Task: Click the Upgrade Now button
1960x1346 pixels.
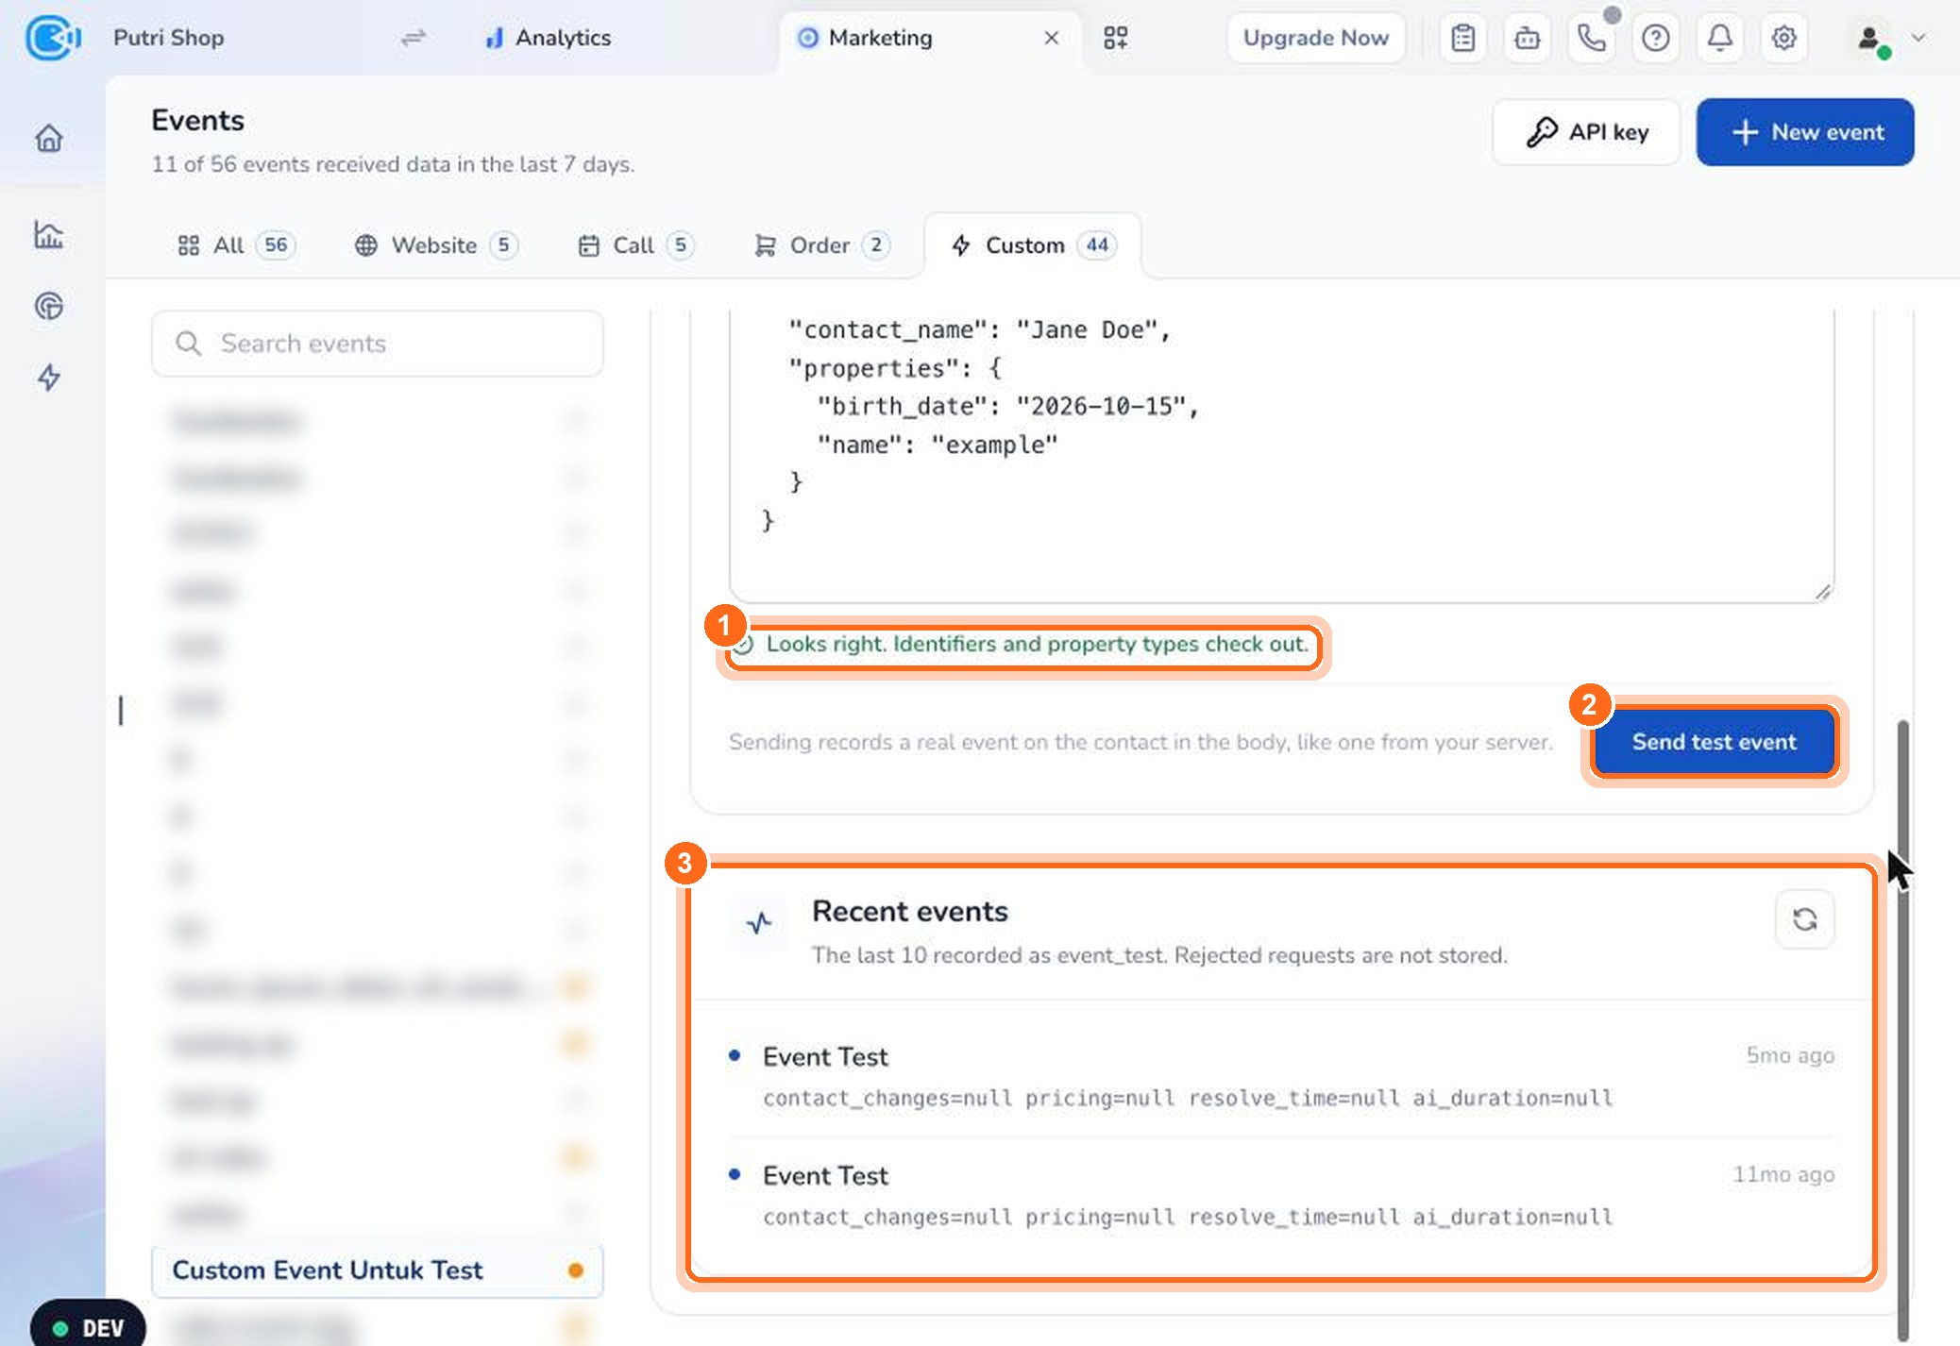Action: pos(1315,38)
